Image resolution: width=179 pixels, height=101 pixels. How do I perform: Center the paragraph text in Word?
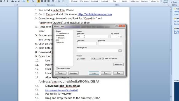pyautogui.click(x=42, y=1)
